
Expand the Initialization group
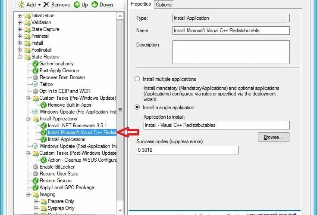19,16
